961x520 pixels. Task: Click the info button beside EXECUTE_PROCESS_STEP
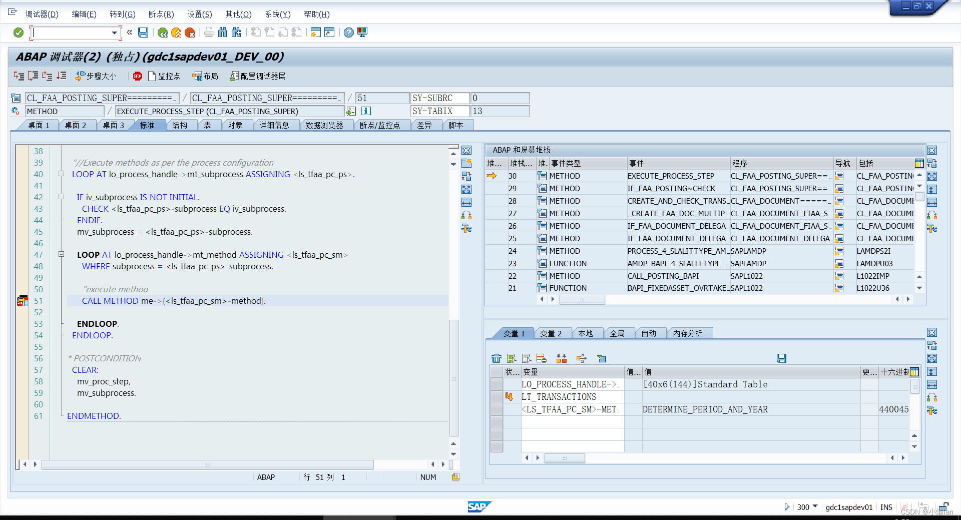[x=366, y=111]
